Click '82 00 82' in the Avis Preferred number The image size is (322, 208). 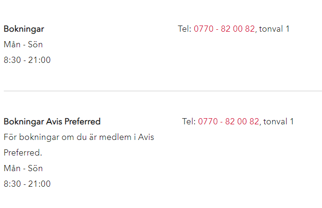pos(242,121)
